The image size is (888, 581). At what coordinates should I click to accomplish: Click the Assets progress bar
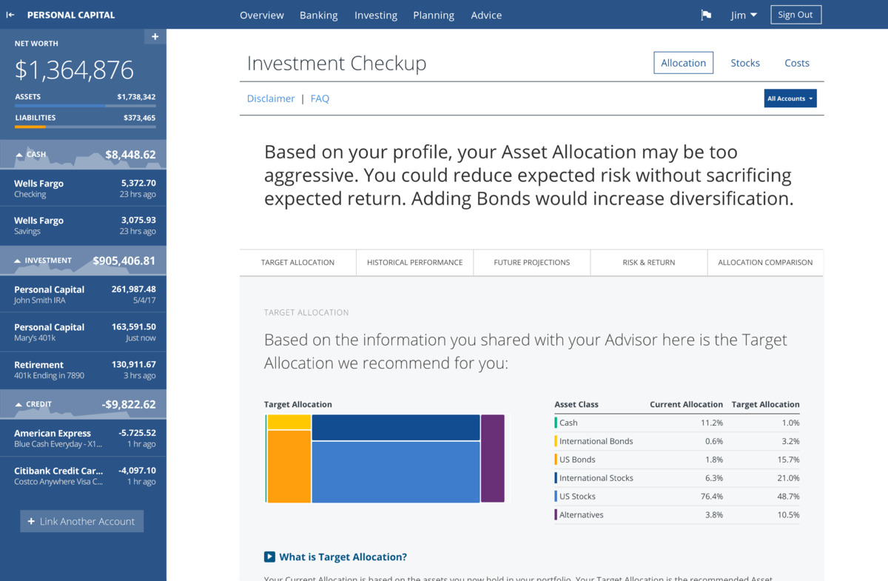pos(85,106)
